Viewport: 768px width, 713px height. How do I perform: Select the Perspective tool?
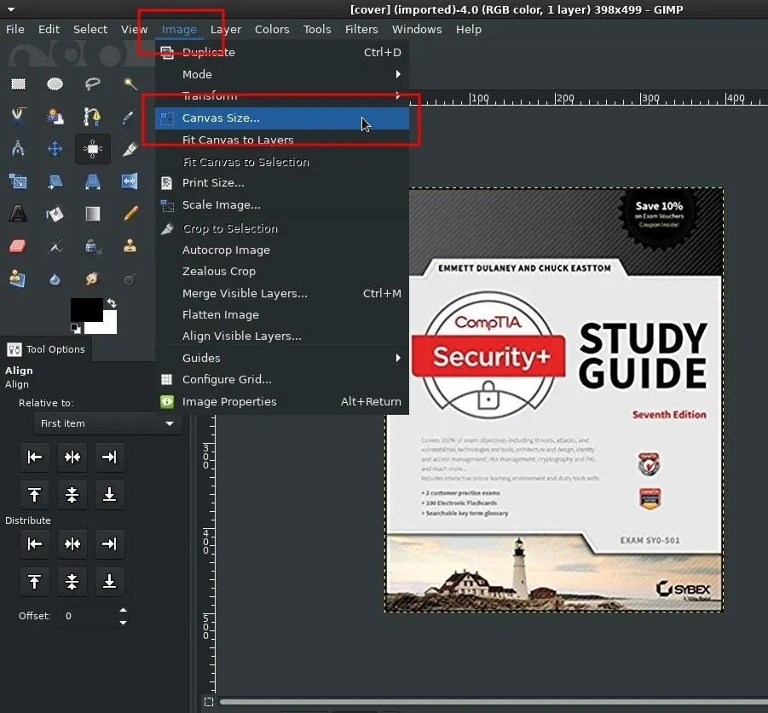pos(93,181)
